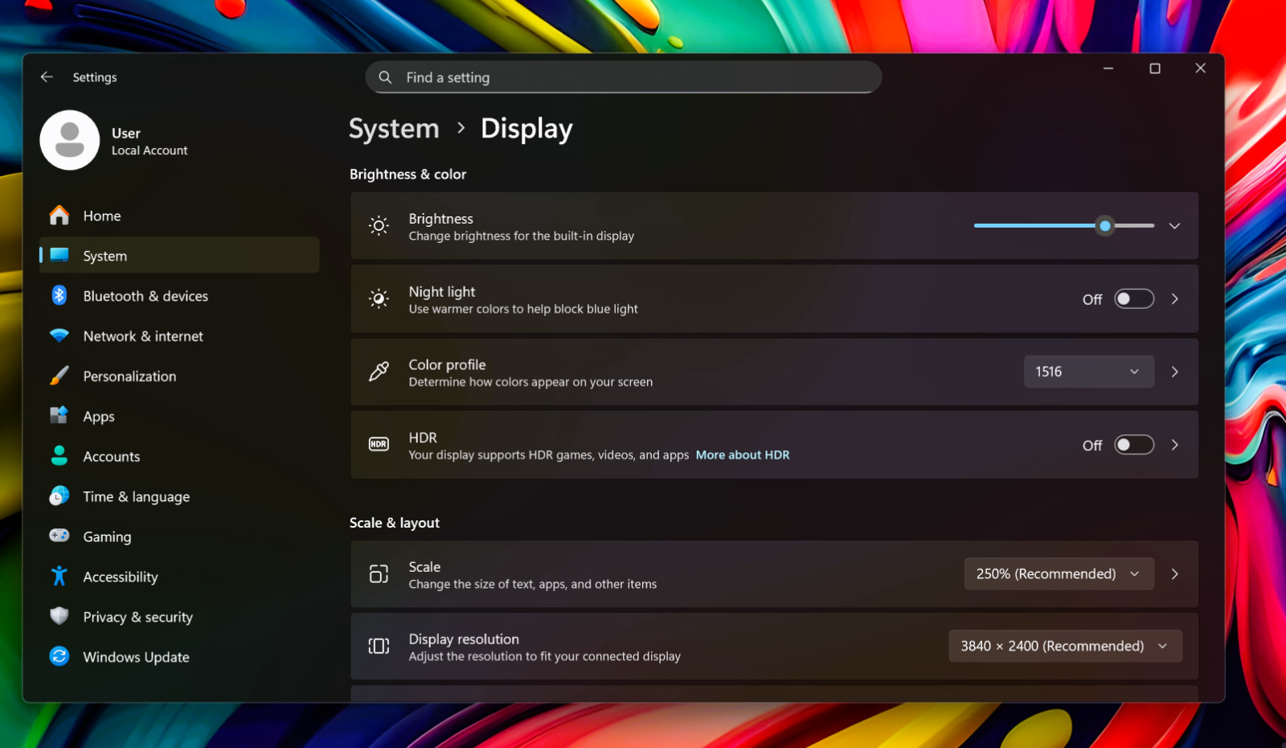Screen dimensions: 1286x748
Task: Click the user profile avatar
Action: tap(70, 140)
